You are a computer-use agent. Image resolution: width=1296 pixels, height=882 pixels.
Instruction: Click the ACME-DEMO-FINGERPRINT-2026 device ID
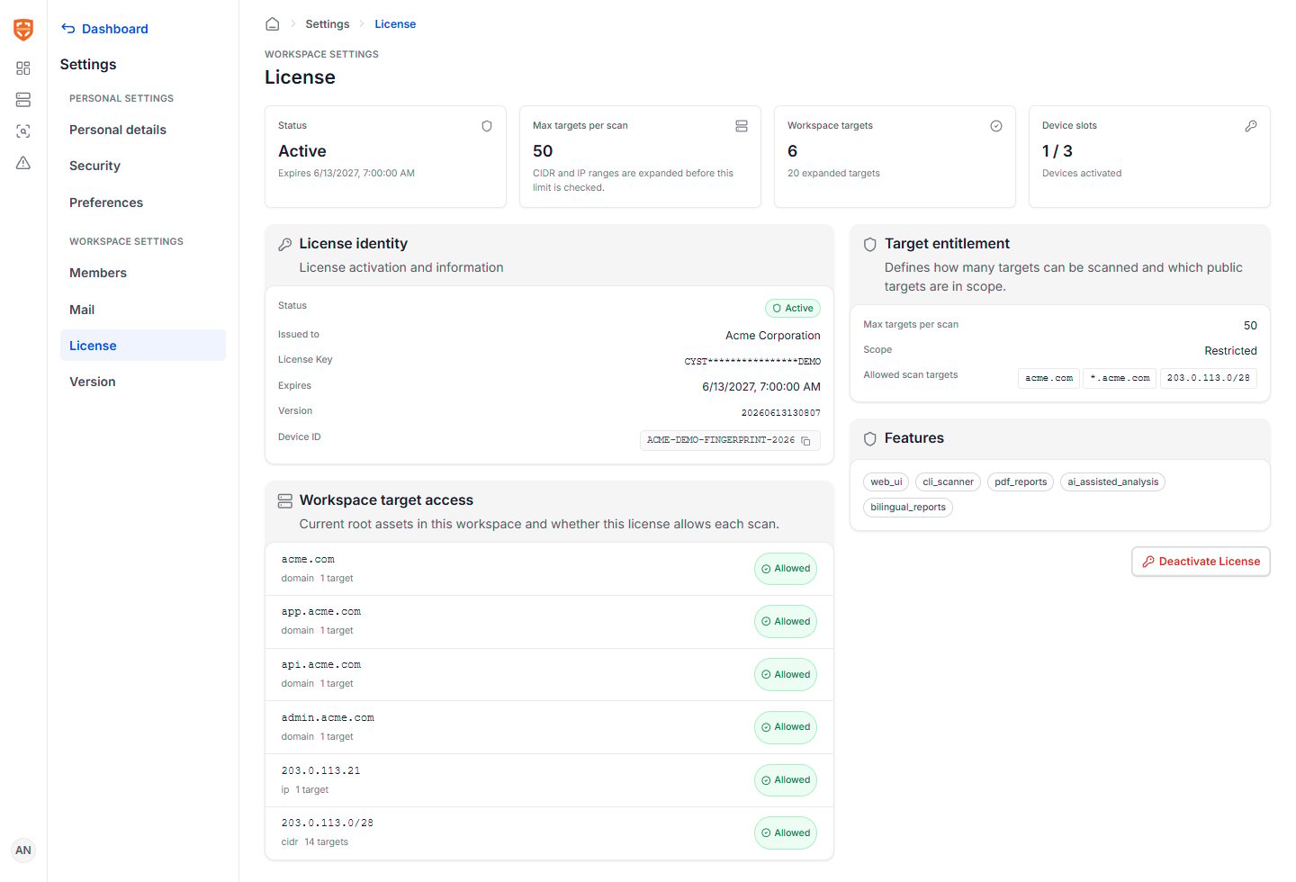(721, 441)
